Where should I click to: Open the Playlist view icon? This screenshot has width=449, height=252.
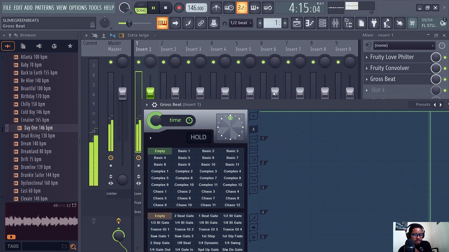coord(297,23)
